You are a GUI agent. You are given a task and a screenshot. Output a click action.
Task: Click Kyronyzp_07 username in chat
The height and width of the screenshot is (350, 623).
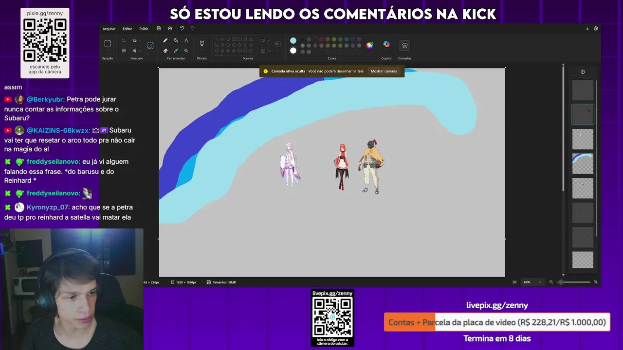tap(48, 207)
